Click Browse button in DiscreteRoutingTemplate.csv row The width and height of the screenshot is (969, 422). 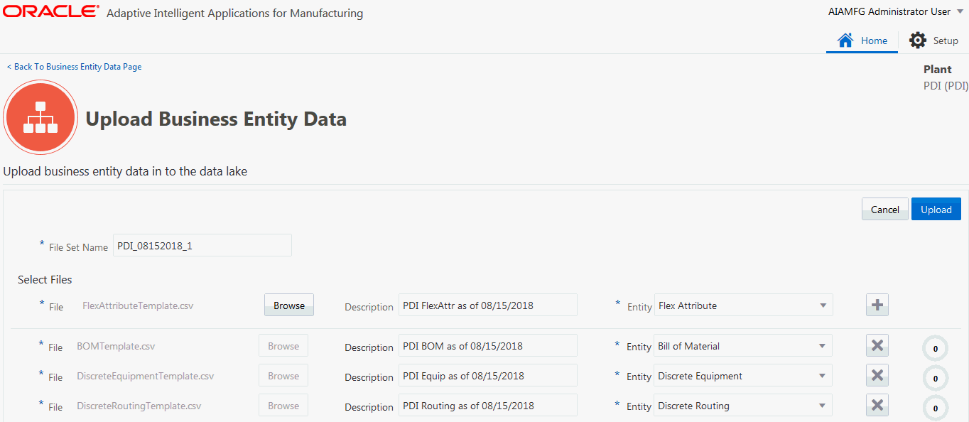[x=283, y=406]
